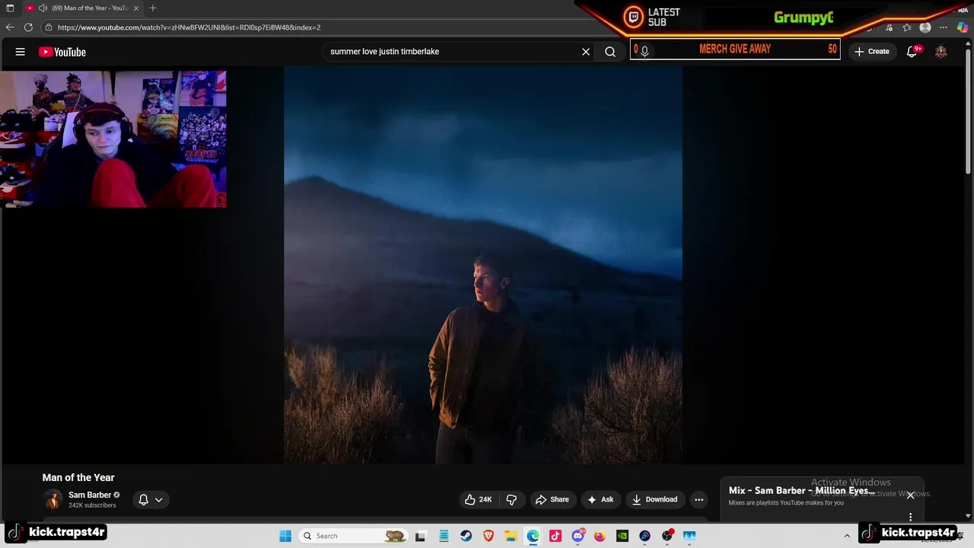Launch Brave browser from the taskbar
Image resolution: width=974 pixels, height=548 pixels.
coord(489,536)
